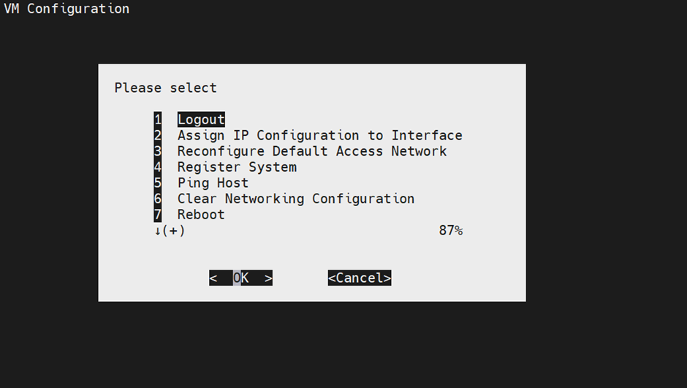Select the Logout menu entry
The width and height of the screenshot is (687, 388).
click(201, 120)
